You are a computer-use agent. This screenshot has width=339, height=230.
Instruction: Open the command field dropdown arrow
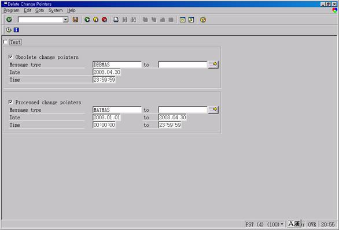(x=65, y=20)
